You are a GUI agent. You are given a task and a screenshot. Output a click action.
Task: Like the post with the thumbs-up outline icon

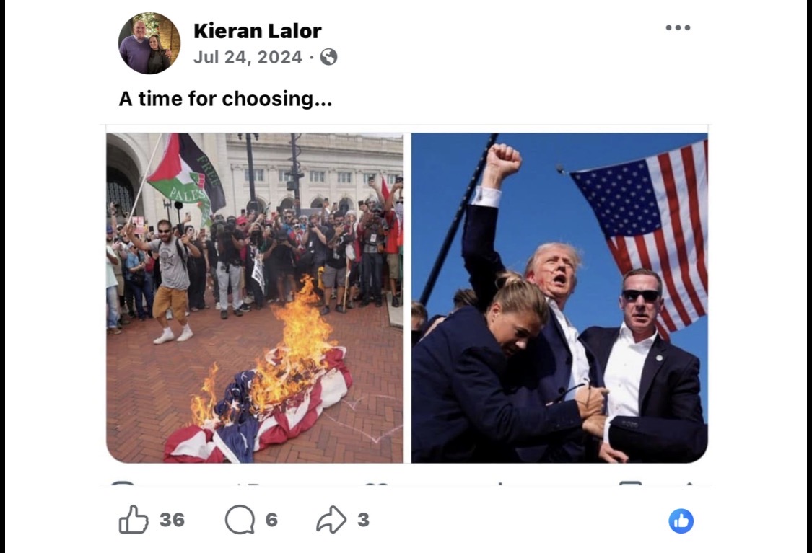[x=134, y=519]
